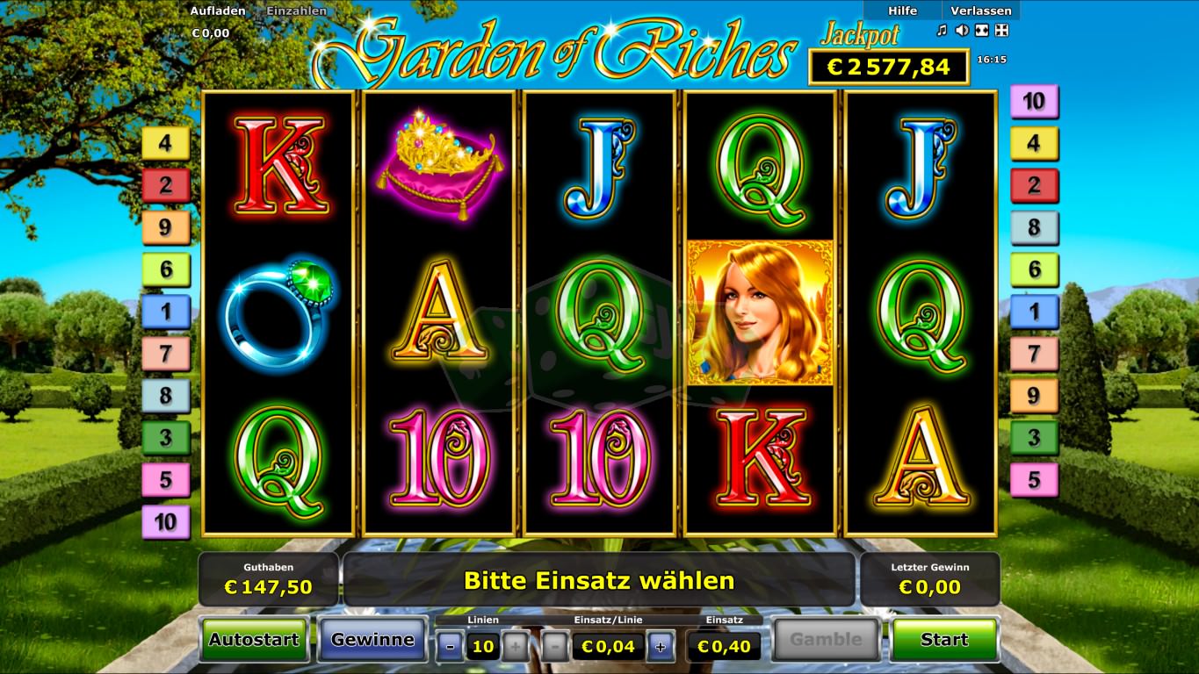Click Verlassen to leave the game

[981, 11]
